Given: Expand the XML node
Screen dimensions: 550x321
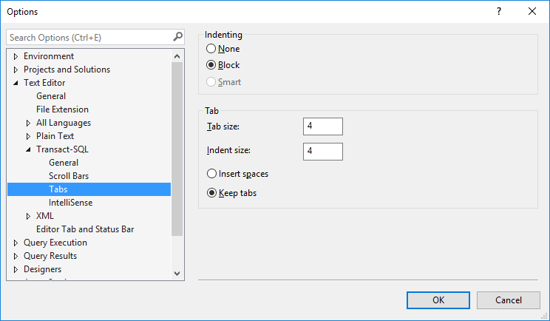Looking at the screenshot, I should pyautogui.click(x=28, y=216).
